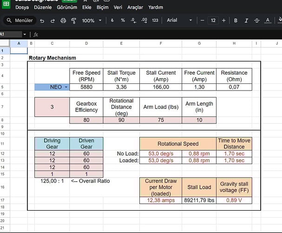Click the 12,38 amps cell

click(161, 200)
